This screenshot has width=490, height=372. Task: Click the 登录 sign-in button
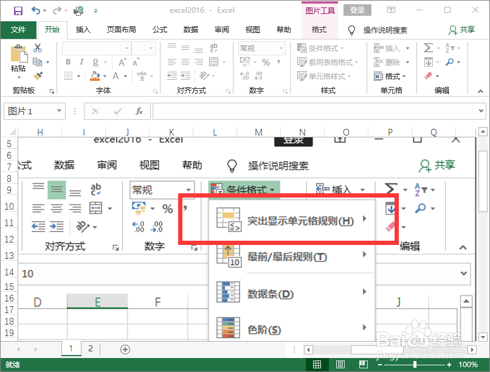click(x=357, y=10)
